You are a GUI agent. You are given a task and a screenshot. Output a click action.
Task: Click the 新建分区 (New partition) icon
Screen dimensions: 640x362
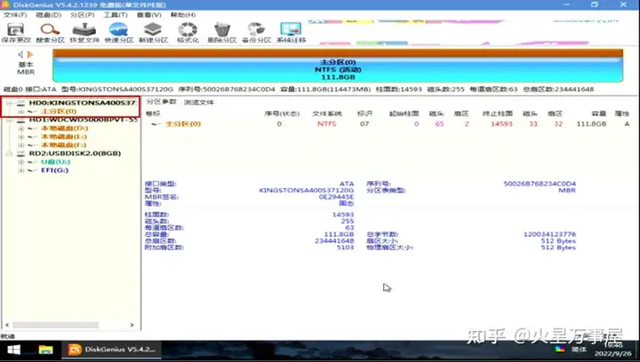(x=153, y=30)
